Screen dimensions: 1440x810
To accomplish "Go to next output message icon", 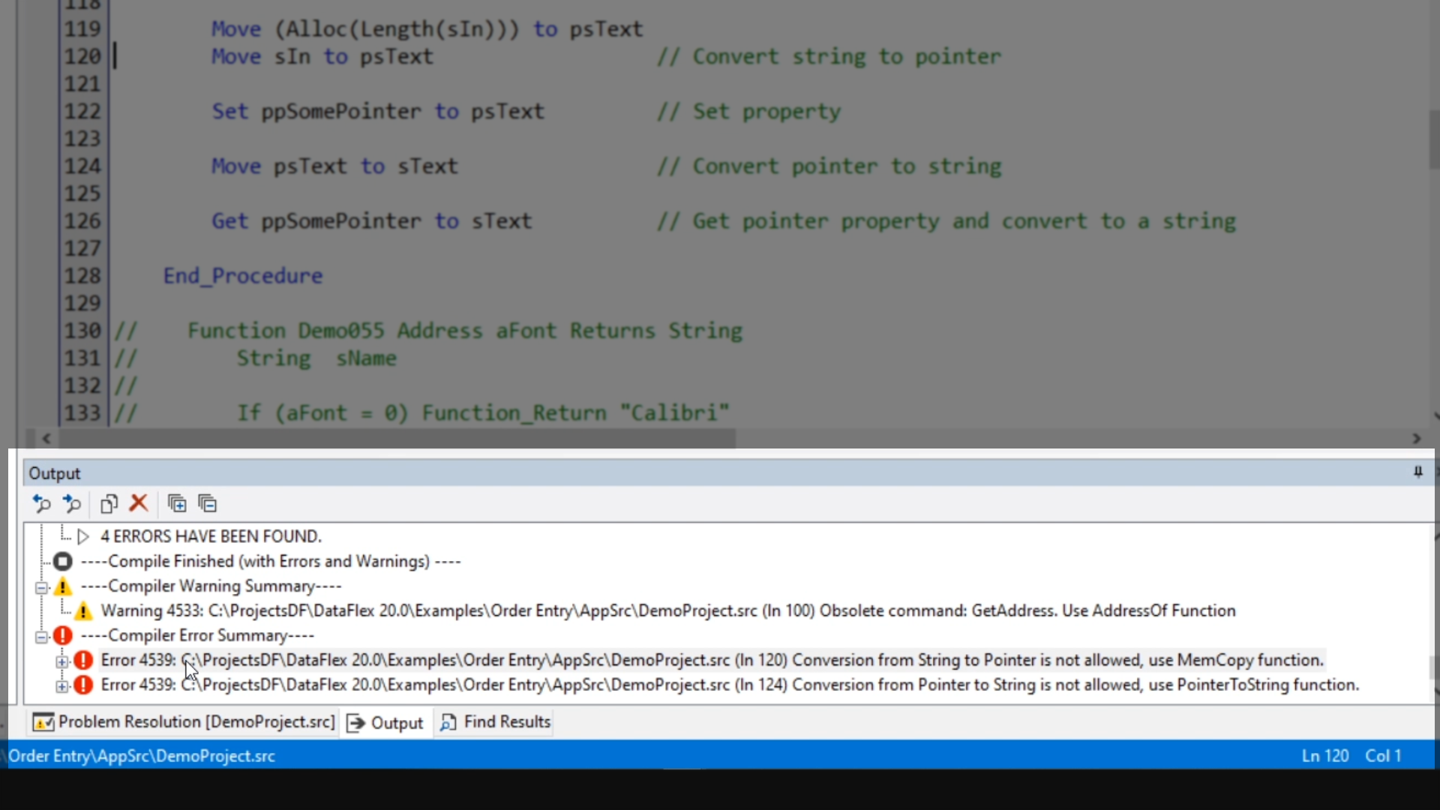I will (x=72, y=503).
